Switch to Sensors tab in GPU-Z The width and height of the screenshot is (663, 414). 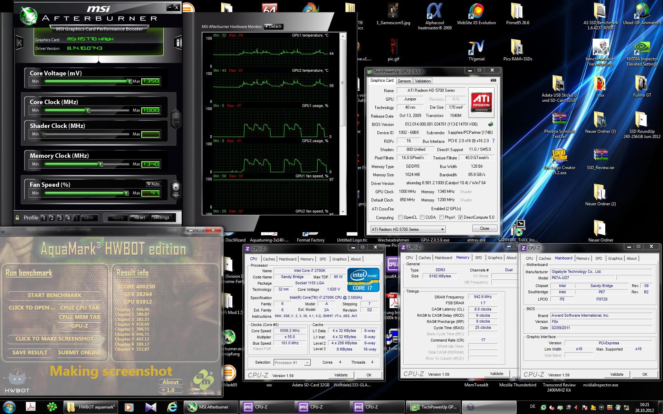click(x=404, y=81)
